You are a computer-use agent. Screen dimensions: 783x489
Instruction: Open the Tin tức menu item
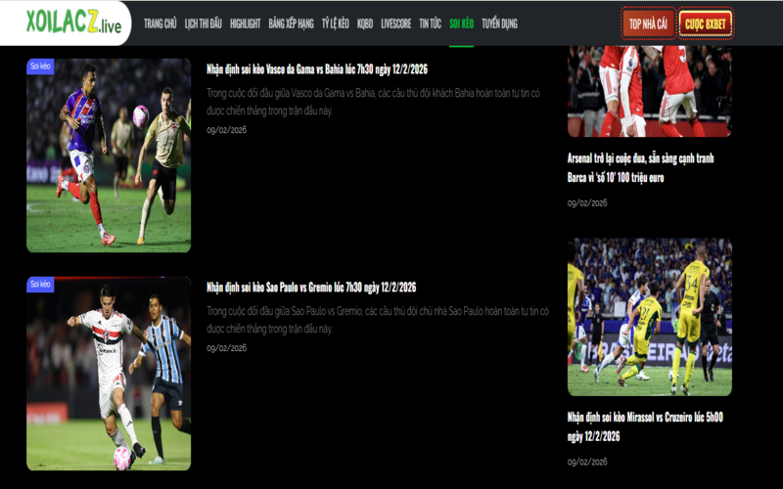point(430,23)
